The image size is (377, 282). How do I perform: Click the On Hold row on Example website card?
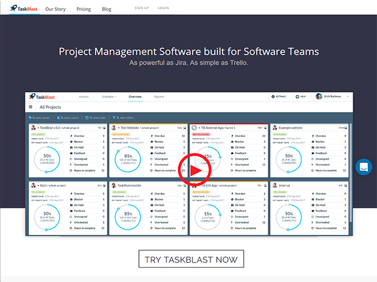(329, 147)
